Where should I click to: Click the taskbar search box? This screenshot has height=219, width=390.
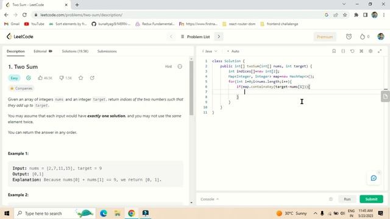click(55, 214)
